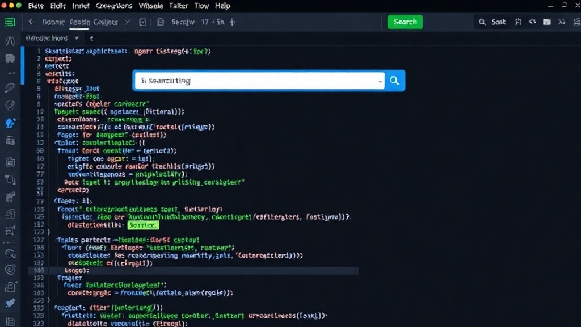
Task: Open the Help menu
Action: pyautogui.click(x=222, y=6)
